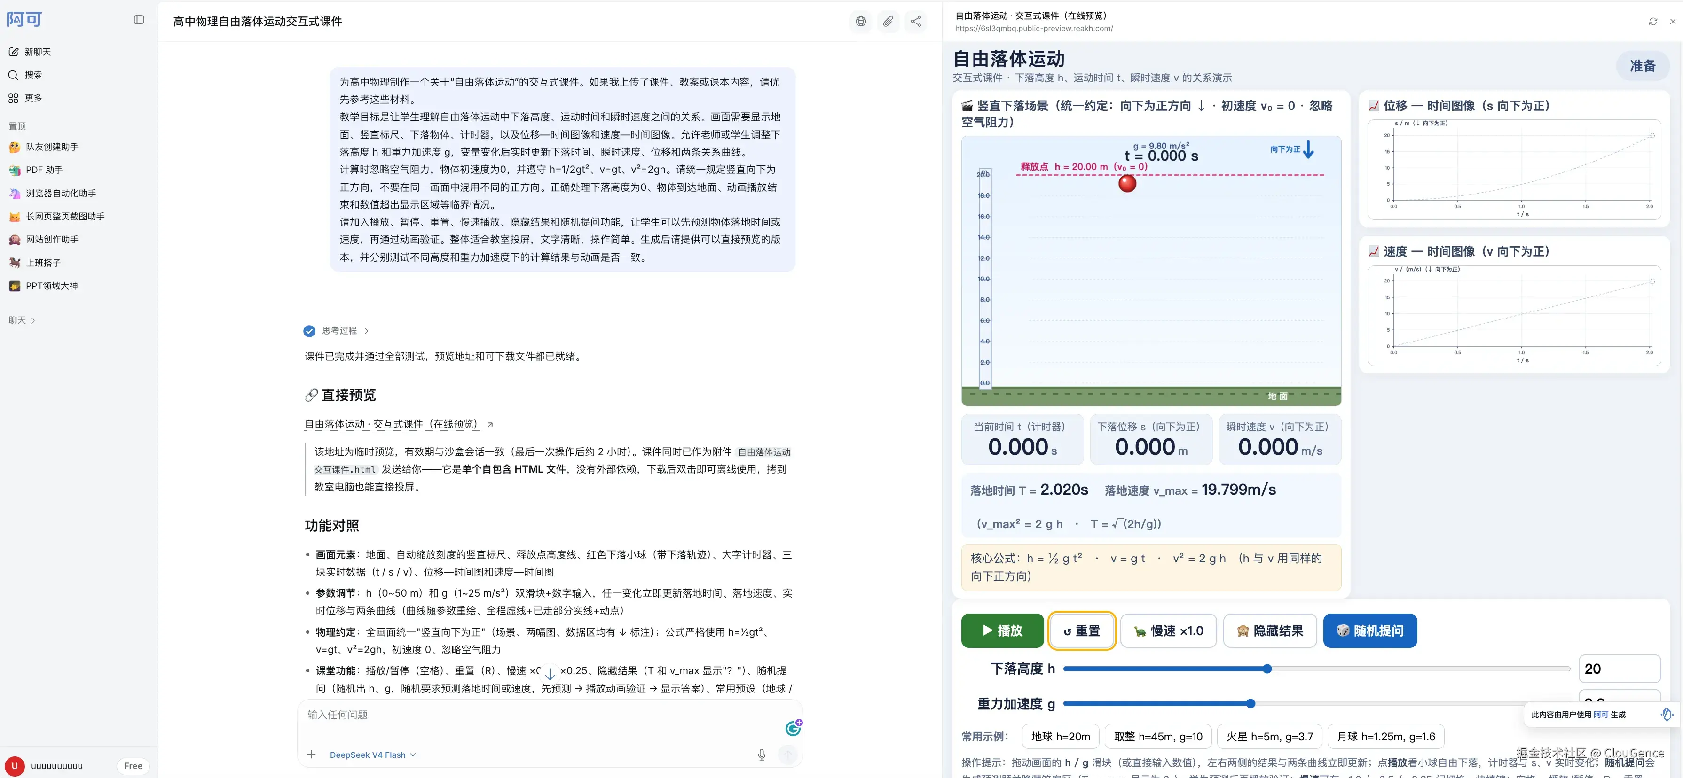The width and height of the screenshot is (1683, 778).
Task: Click the Free plan badge
Action: (x=134, y=766)
